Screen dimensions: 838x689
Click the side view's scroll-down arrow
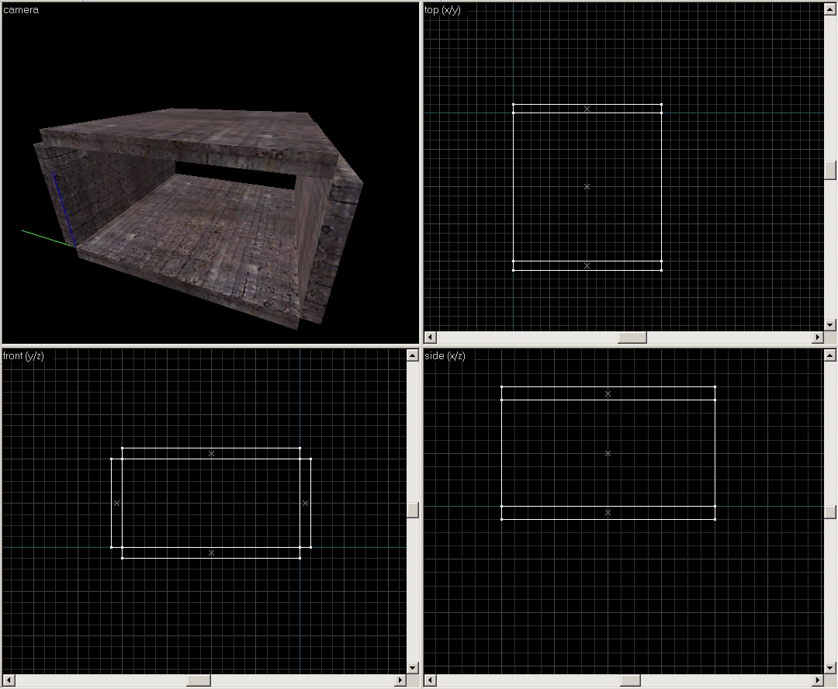[830, 667]
